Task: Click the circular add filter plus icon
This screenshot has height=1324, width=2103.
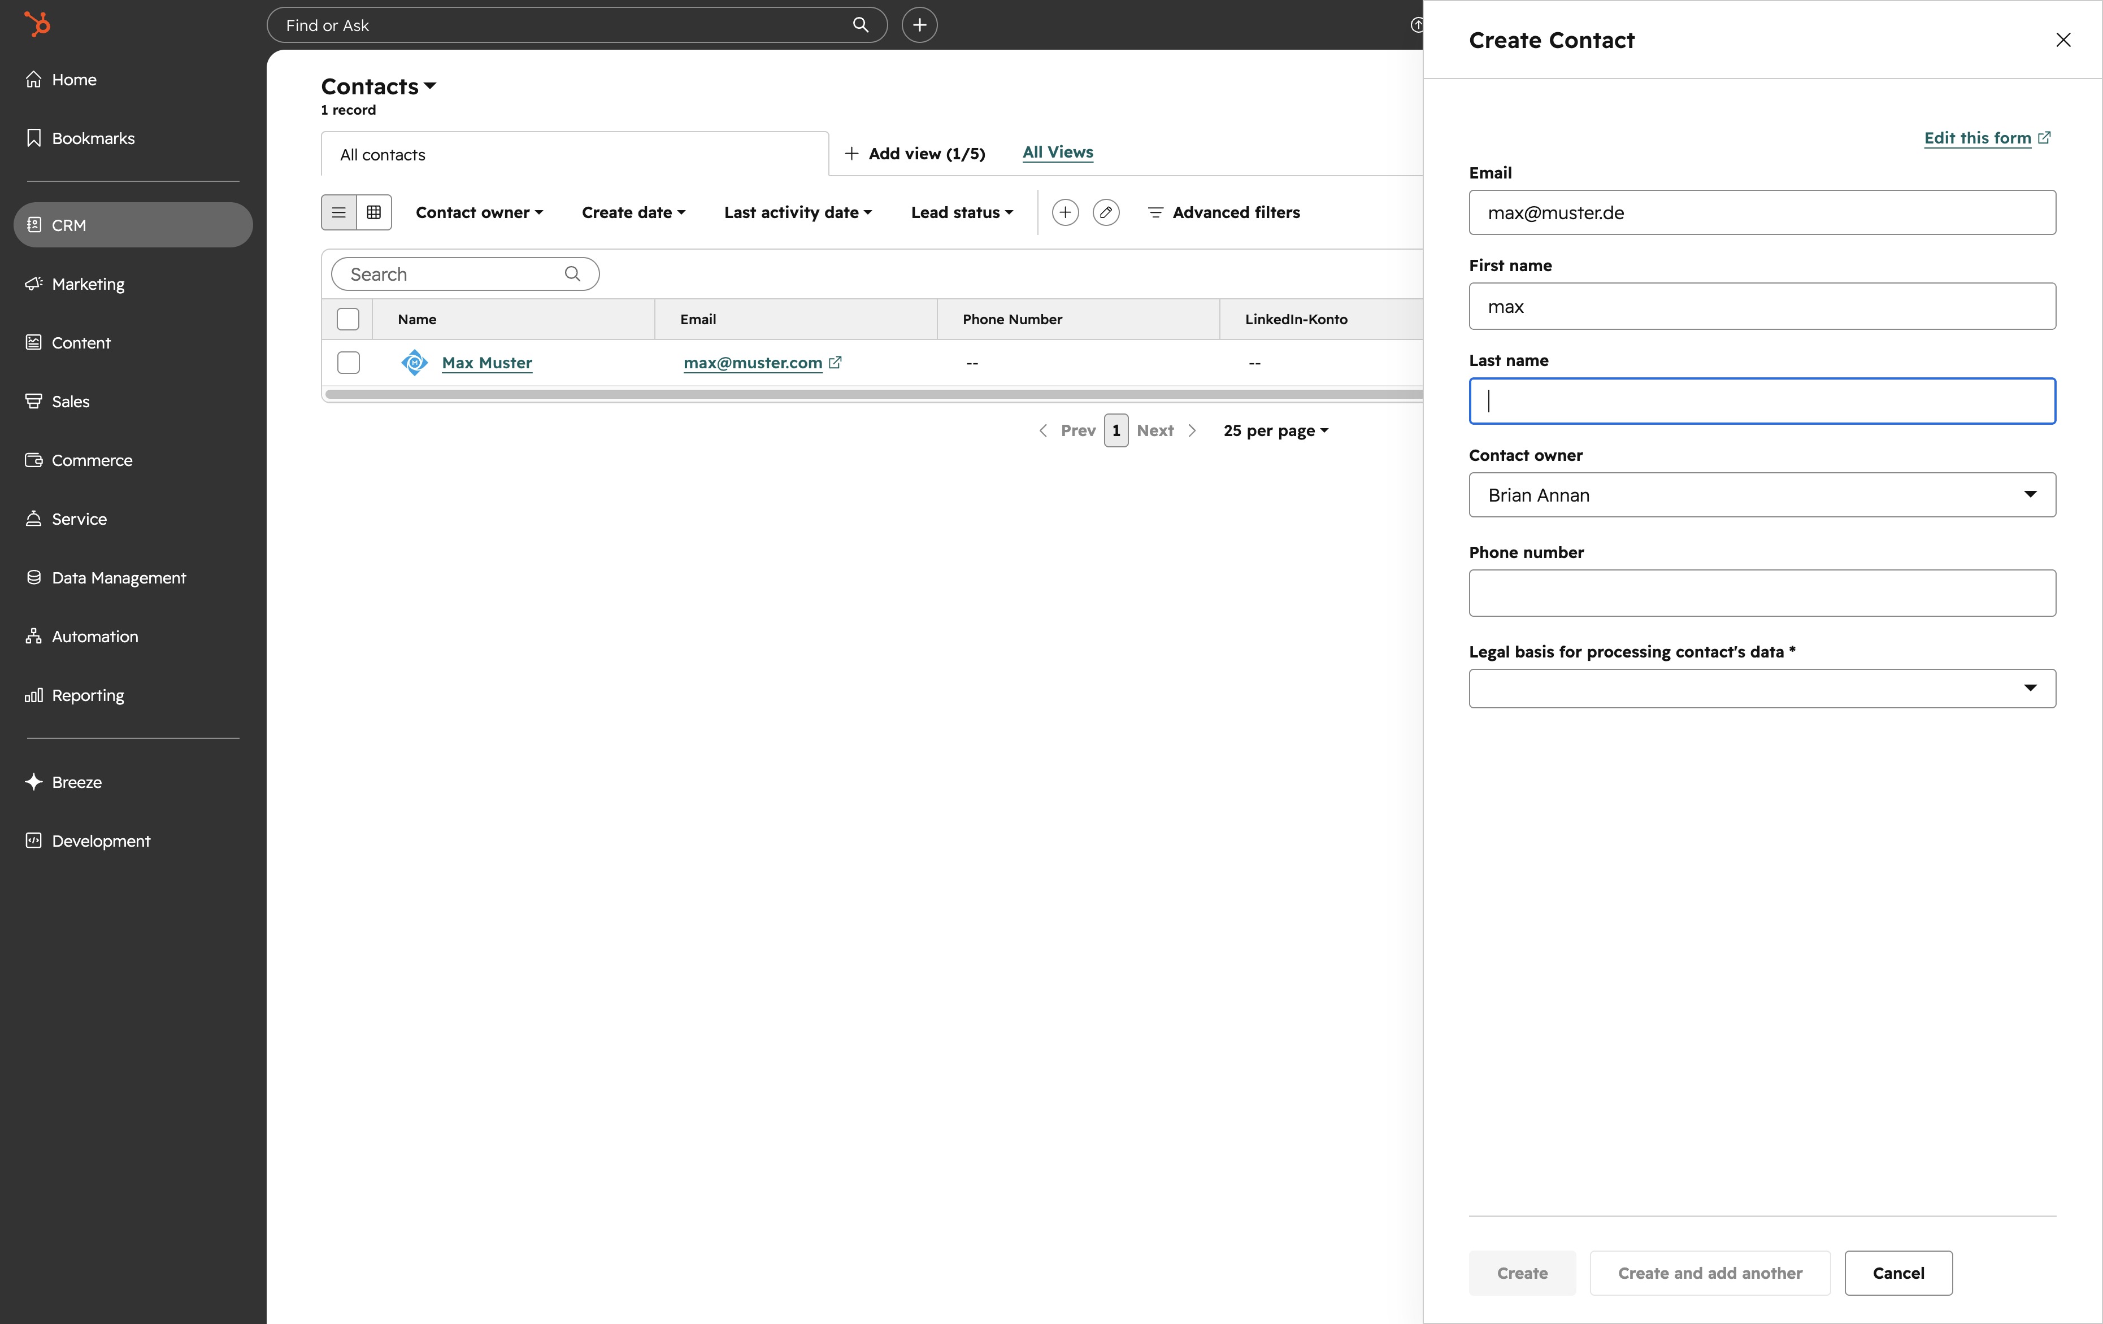Action: coord(1066,212)
